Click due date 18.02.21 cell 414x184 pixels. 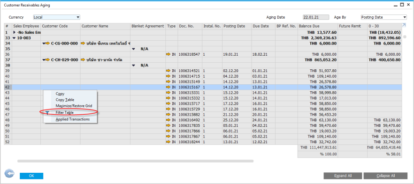(x=263, y=54)
